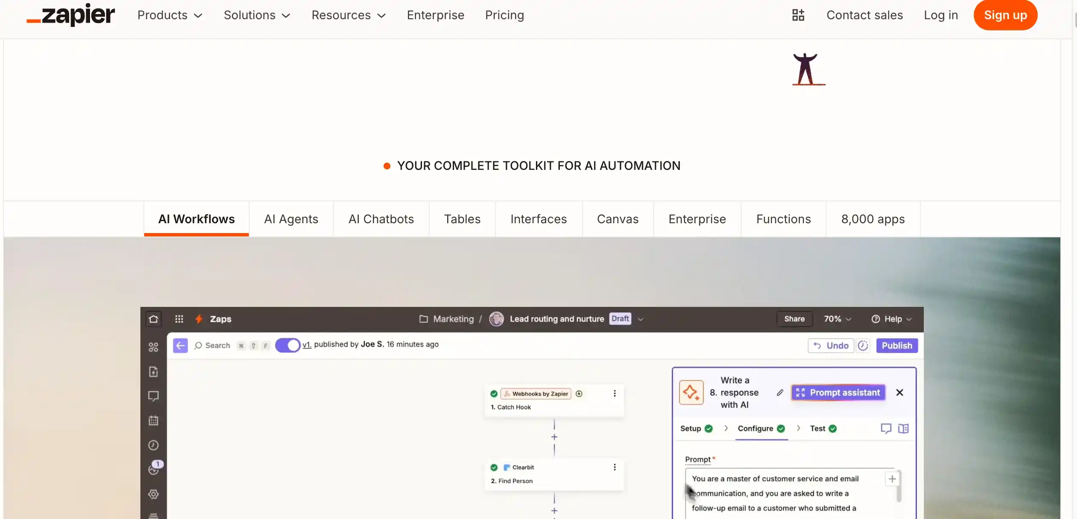Select the Tables tab
The height and width of the screenshot is (519, 1077).
tap(462, 219)
